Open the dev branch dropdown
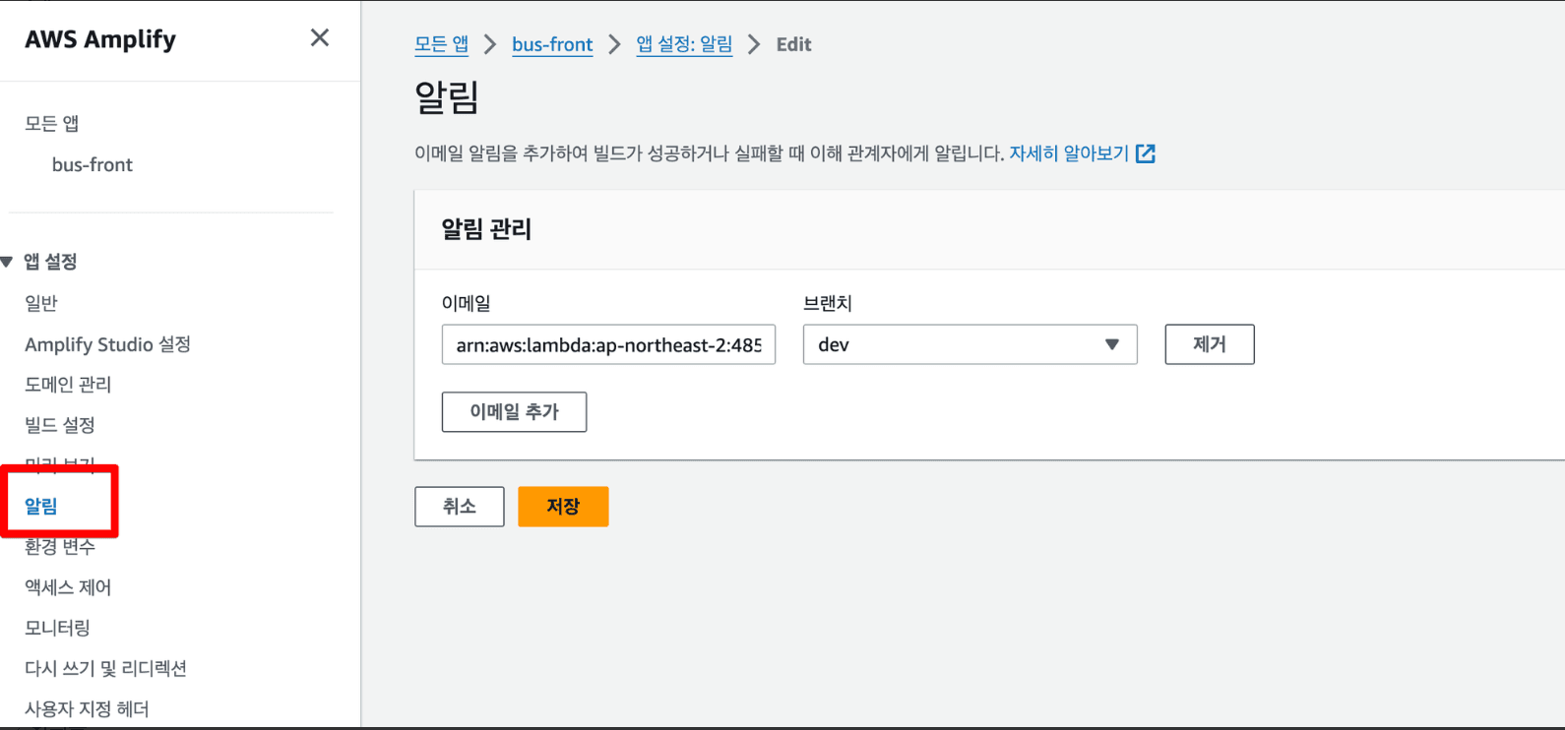 coord(970,344)
